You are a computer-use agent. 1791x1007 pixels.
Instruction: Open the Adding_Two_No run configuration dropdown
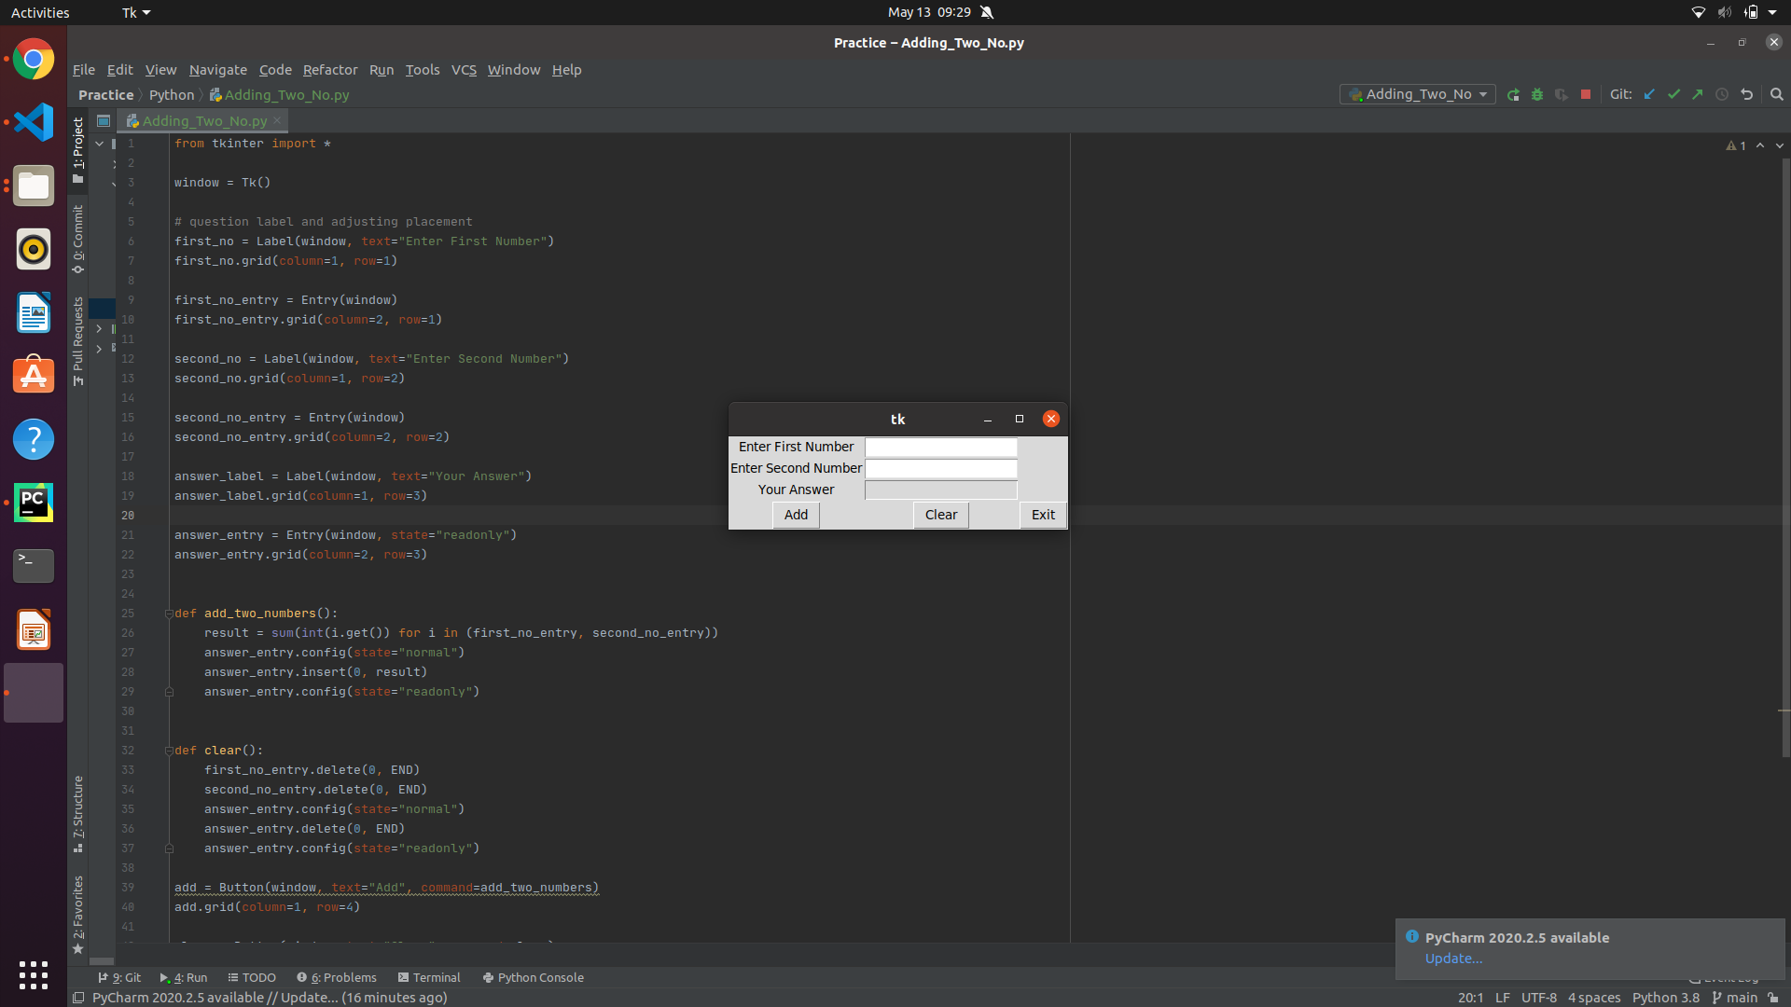pos(1418,94)
